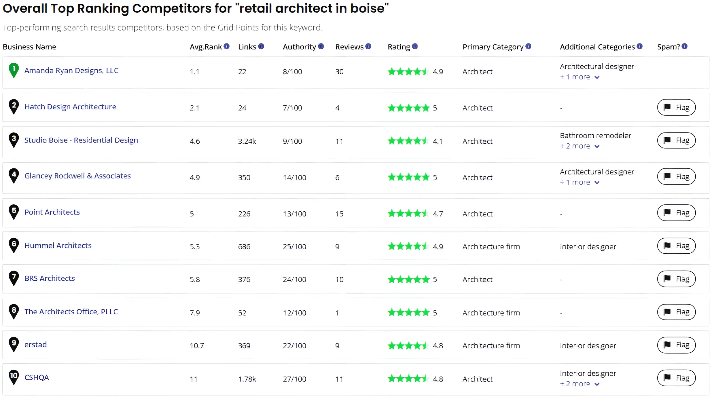Click the rank 4 map pin
This screenshot has height=399, width=712.
coord(14,176)
